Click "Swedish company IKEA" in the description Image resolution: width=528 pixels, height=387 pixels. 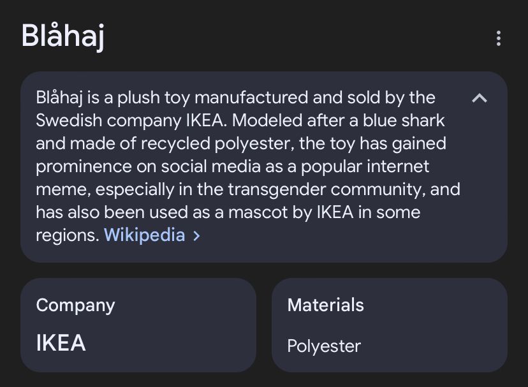129,120
